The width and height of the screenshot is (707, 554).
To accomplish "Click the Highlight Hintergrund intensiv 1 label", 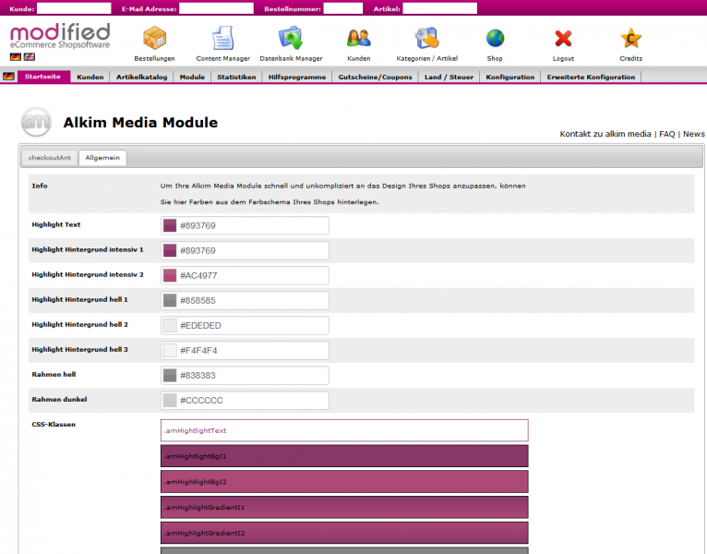I will (x=88, y=249).
